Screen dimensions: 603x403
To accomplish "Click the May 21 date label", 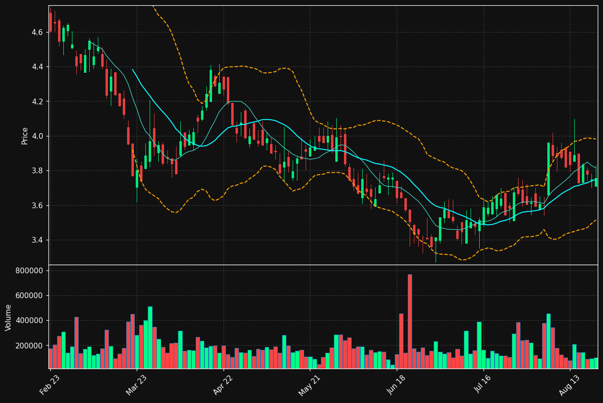I will pos(309,384).
